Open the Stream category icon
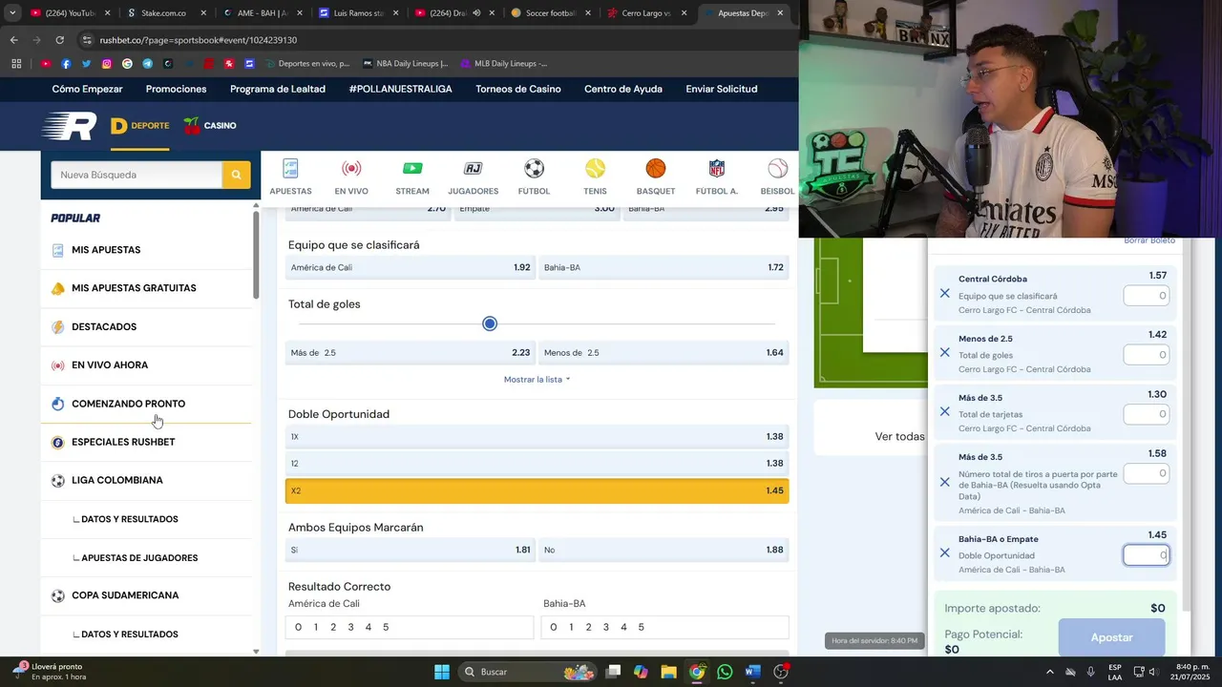This screenshot has height=687, width=1222. point(412,169)
